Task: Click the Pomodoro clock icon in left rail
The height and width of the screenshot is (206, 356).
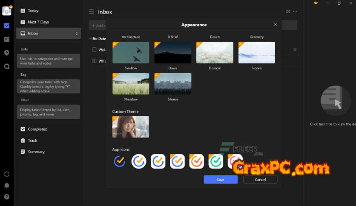Action: (7, 53)
